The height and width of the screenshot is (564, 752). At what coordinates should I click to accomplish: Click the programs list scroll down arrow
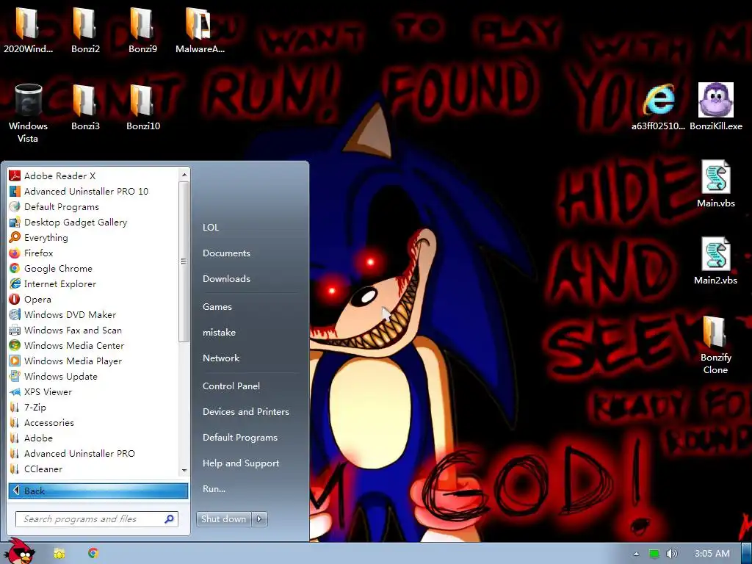click(x=184, y=471)
